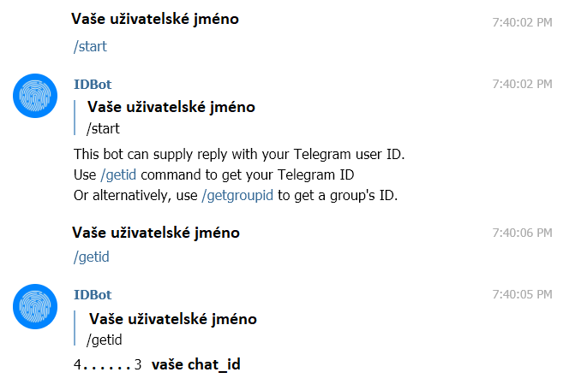This screenshot has height=384, width=575.
Task: Click quoted username in the /getid reply quote
Action: 173,319
